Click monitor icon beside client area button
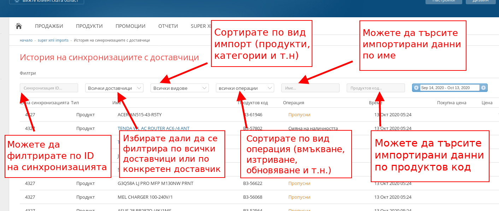The height and width of the screenshot is (211, 499). click(16, 1)
